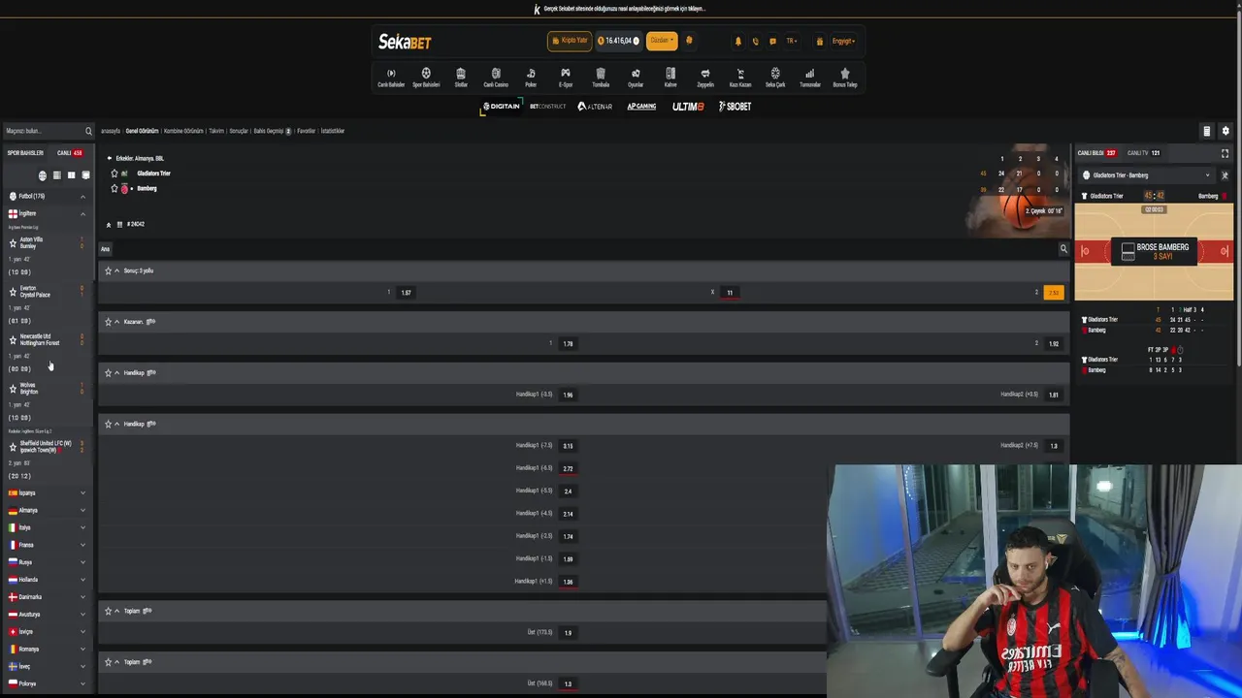Image resolution: width=1242 pixels, height=698 pixels.
Task: Open the account username dropdown
Action: coord(842,42)
